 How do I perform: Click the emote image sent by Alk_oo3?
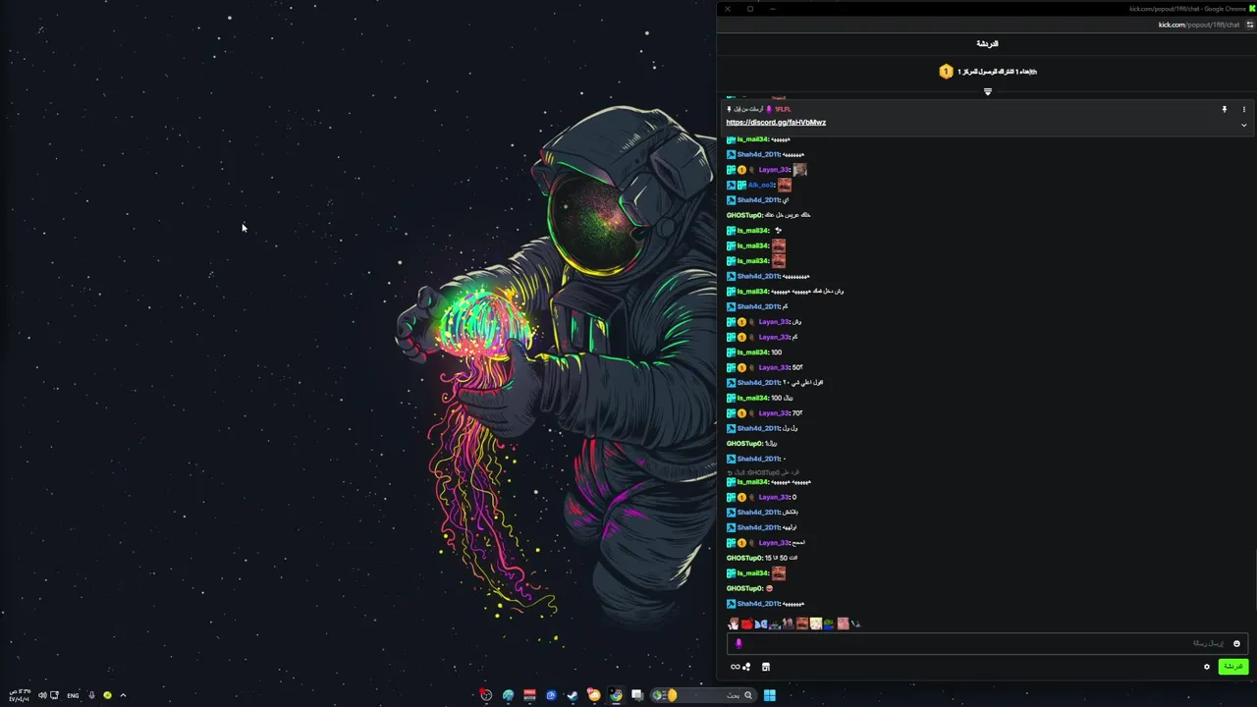[x=784, y=185]
